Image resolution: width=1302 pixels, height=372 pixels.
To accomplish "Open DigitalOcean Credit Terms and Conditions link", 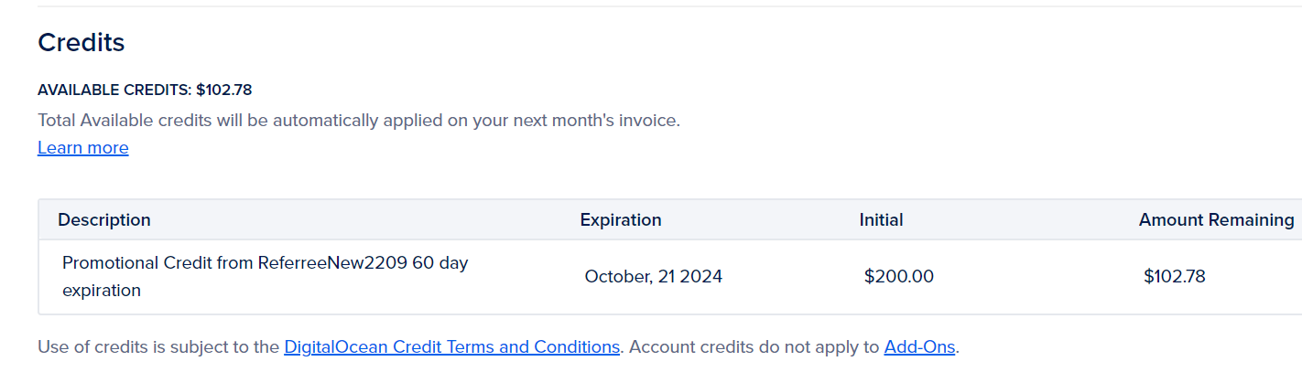I will click(x=451, y=347).
